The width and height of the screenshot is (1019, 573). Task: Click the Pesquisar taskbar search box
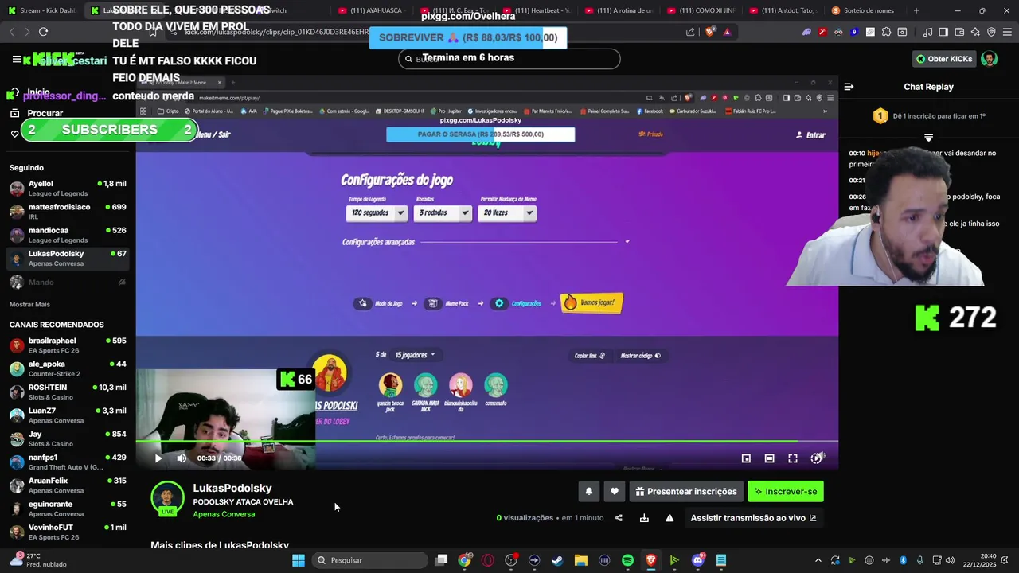(x=369, y=560)
